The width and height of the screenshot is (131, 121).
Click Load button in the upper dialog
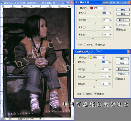coord(123,20)
